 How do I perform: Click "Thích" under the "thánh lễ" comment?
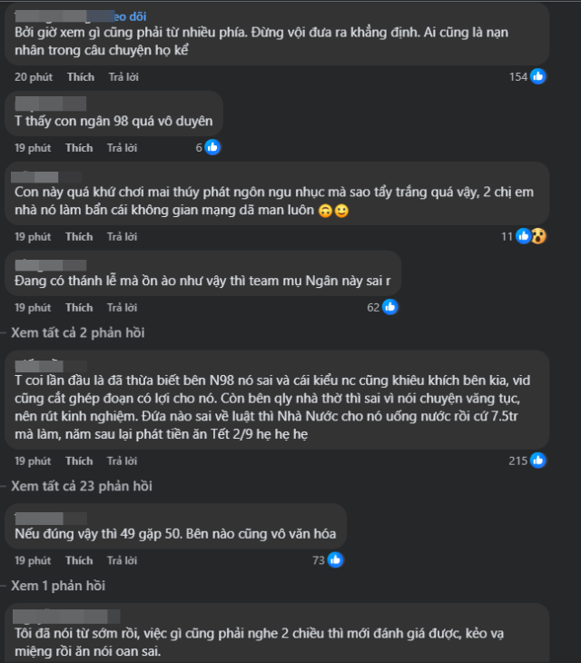[79, 308]
